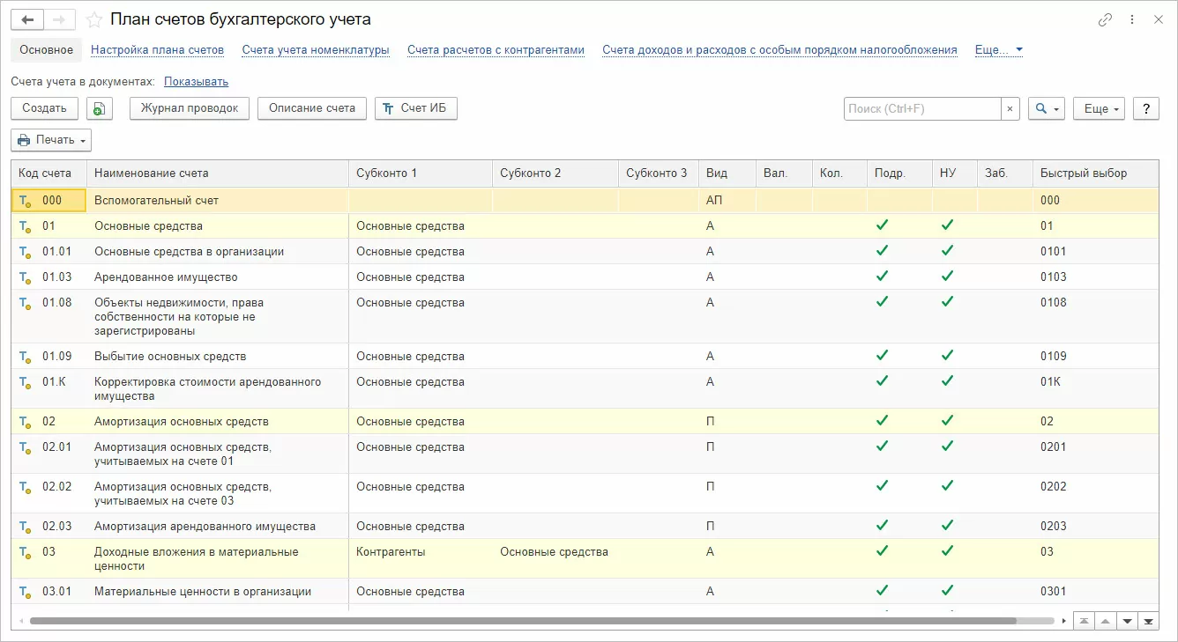Expand the Еще menu beside search
The width and height of the screenshot is (1178, 642).
[x=1102, y=108]
